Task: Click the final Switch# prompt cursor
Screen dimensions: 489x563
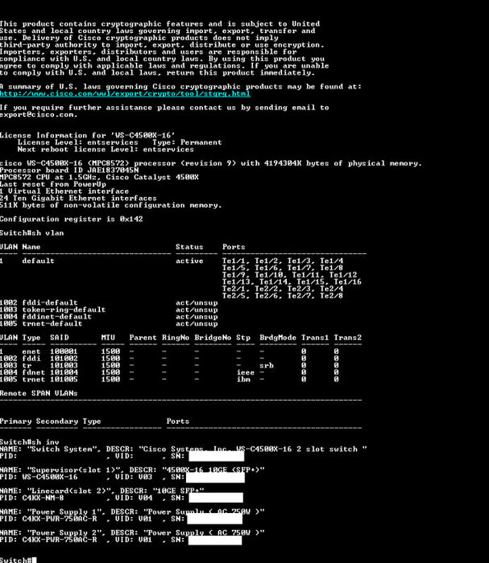Action: click(34, 560)
